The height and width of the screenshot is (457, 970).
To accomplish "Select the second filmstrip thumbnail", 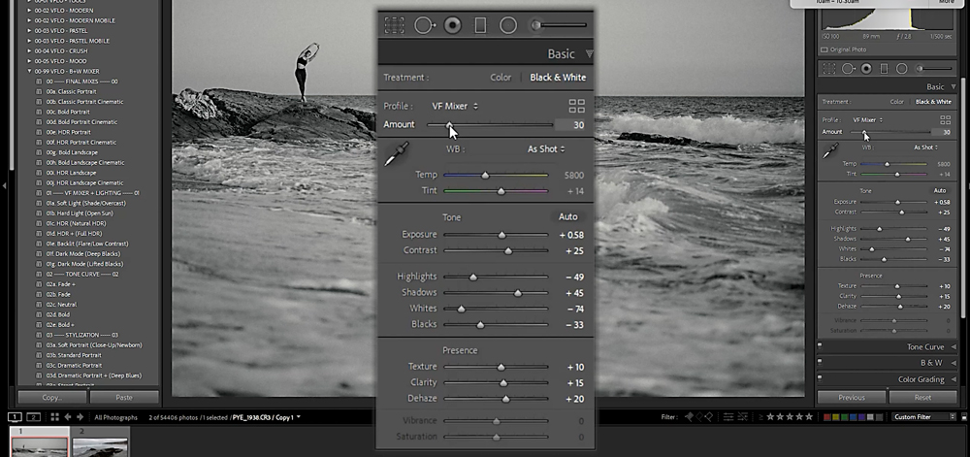I will click(101, 445).
